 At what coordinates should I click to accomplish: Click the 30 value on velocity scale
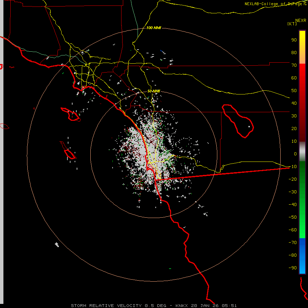click(x=294, y=116)
